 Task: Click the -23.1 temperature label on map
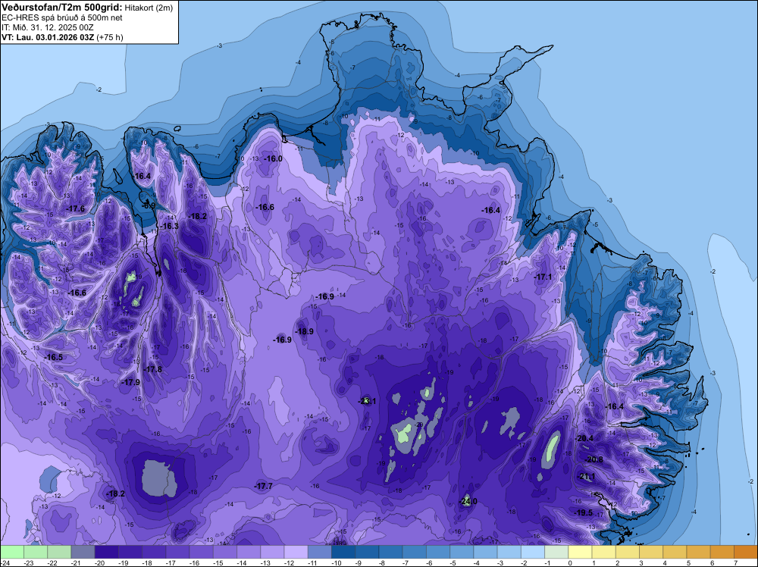click(367, 401)
